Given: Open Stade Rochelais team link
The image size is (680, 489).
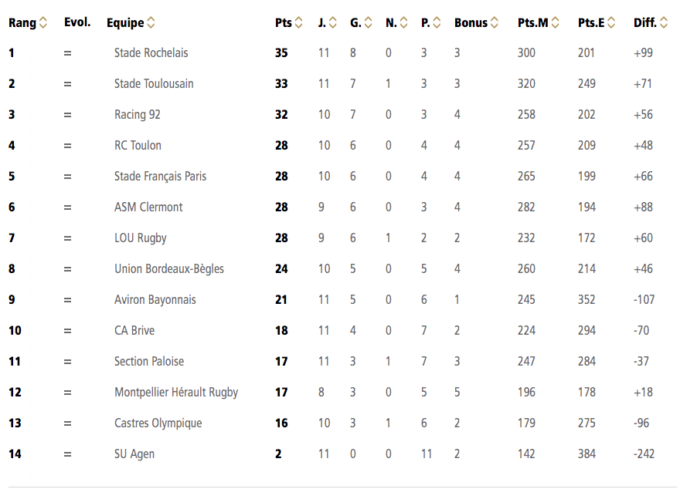Looking at the screenshot, I should click(x=151, y=52).
